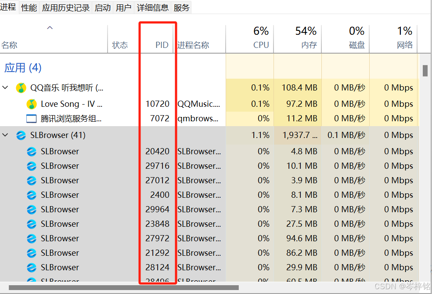This screenshot has height=294, width=432.
Task: Click memory value 86.2 MB
Action: pos(302,253)
